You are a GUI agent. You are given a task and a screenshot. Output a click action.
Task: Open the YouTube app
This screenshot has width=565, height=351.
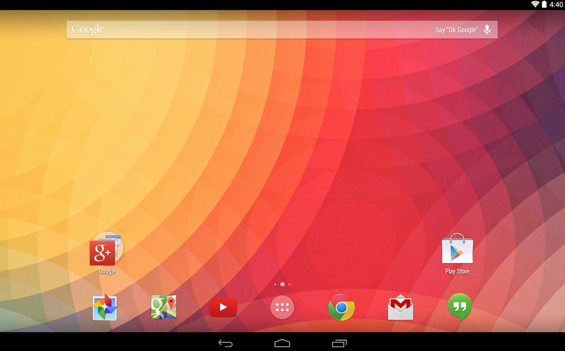[223, 307]
